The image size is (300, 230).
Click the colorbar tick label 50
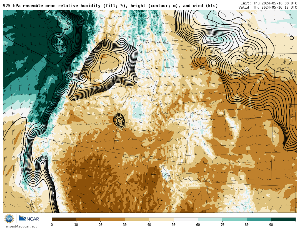pos(174,225)
